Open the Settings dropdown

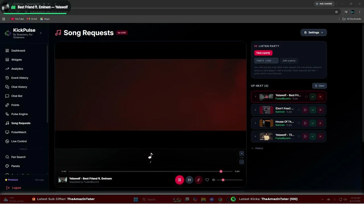[x=314, y=33]
